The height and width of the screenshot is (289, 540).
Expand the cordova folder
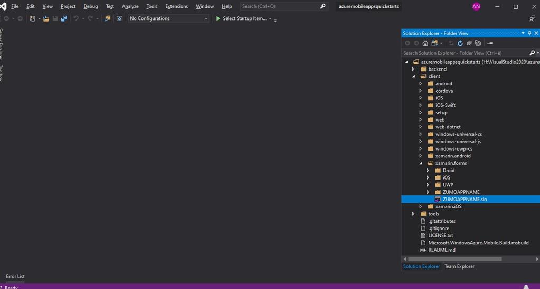[421, 91]
